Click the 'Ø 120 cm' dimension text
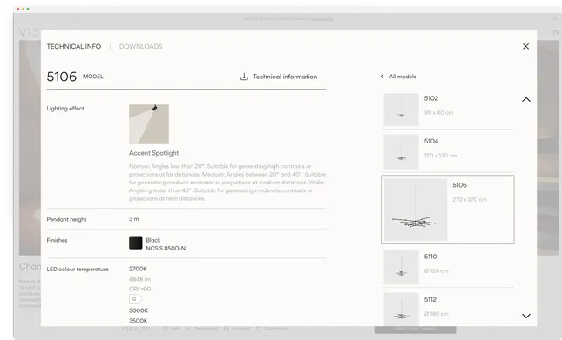 point(437,271)
